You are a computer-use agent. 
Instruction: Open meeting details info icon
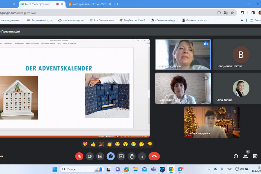[236, 156]
